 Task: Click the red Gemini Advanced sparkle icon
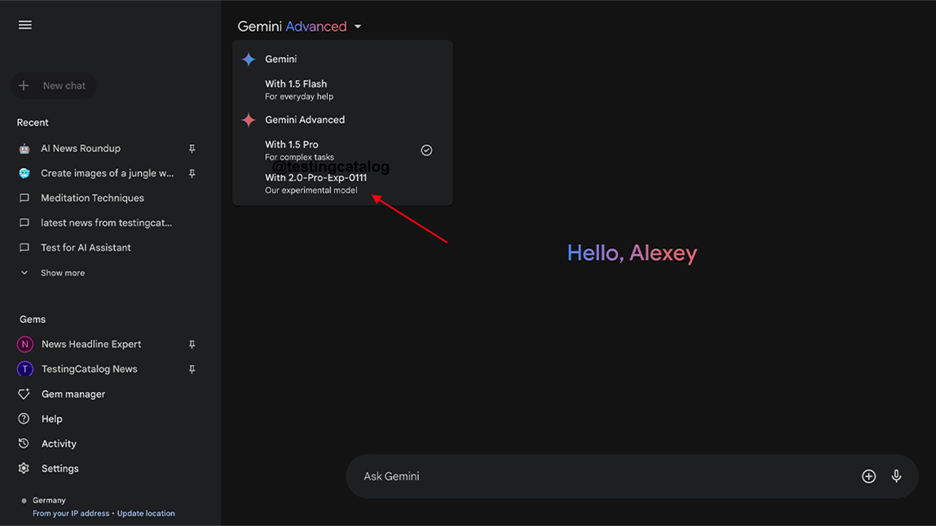pyautogui.click(x=249, y=120)
